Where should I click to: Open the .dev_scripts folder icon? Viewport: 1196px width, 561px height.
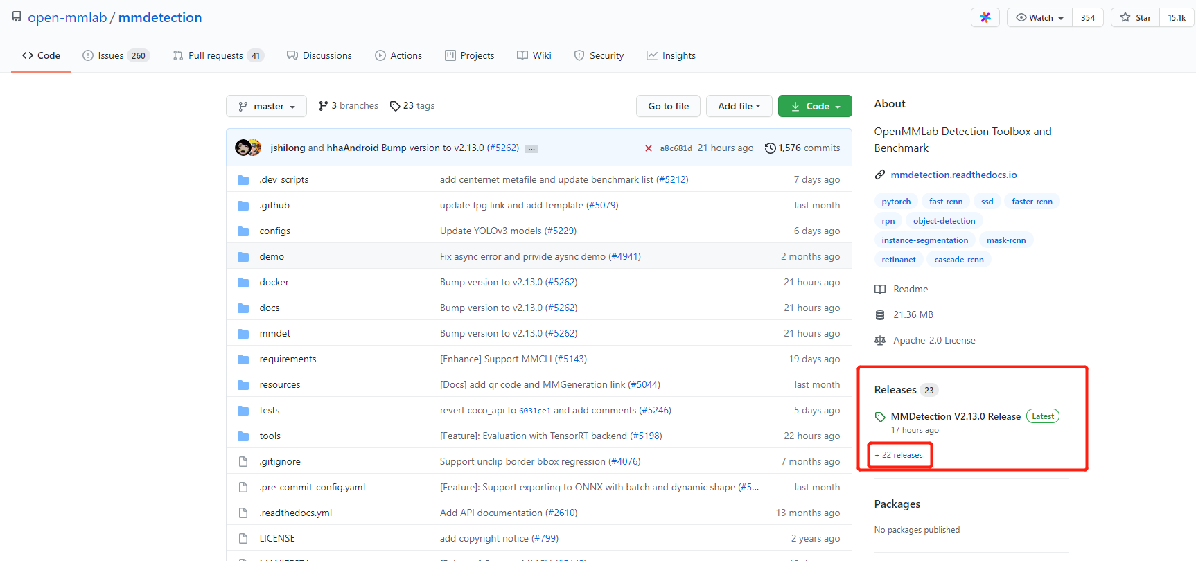click(x=243, y=180)
